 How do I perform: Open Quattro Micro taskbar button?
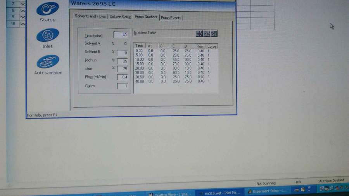coord(170,194)
